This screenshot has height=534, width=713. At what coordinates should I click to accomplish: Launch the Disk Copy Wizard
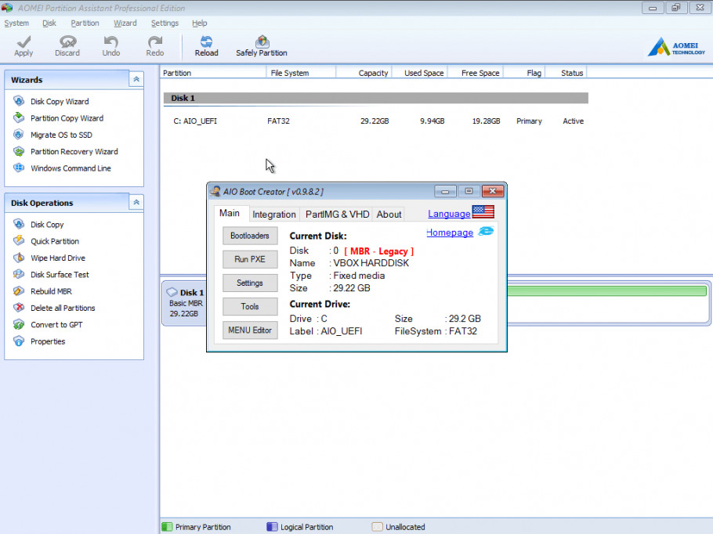(60, 101)
